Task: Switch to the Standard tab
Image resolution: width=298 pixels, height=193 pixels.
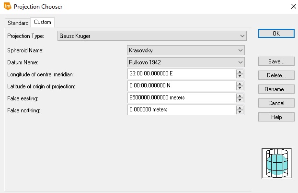Action: click(18, 23)
